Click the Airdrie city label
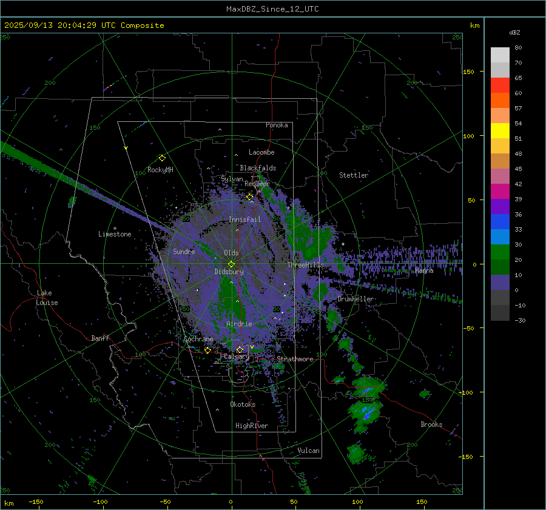This screenshot has width=546, height=510. coord(239,324)
